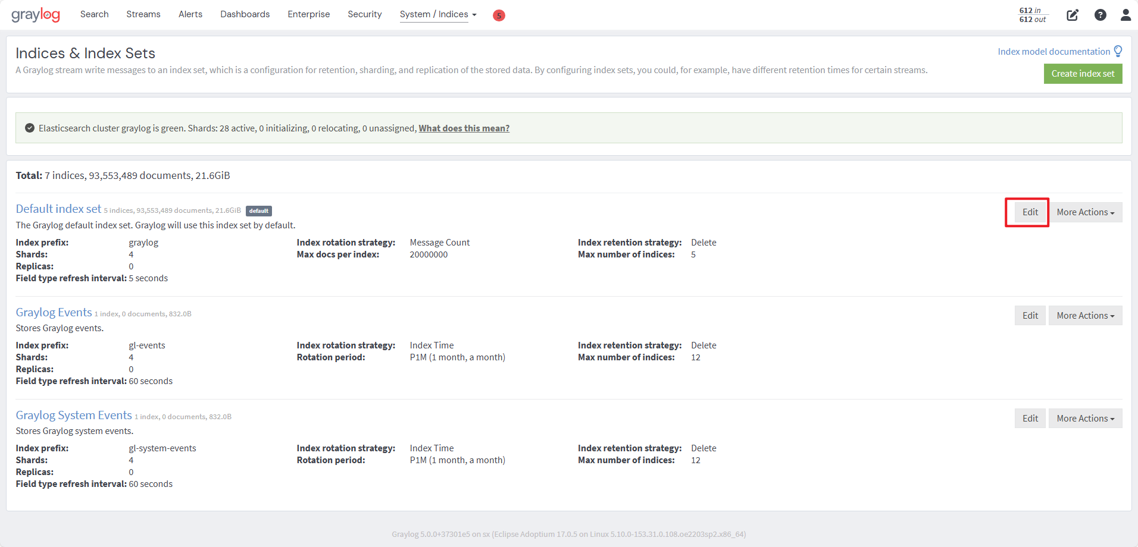Viewport: 1138px width, 547px height.
Task: Expand More Actions for Graylog Events
Action: pyautogui.click(x=1086, y=316)
